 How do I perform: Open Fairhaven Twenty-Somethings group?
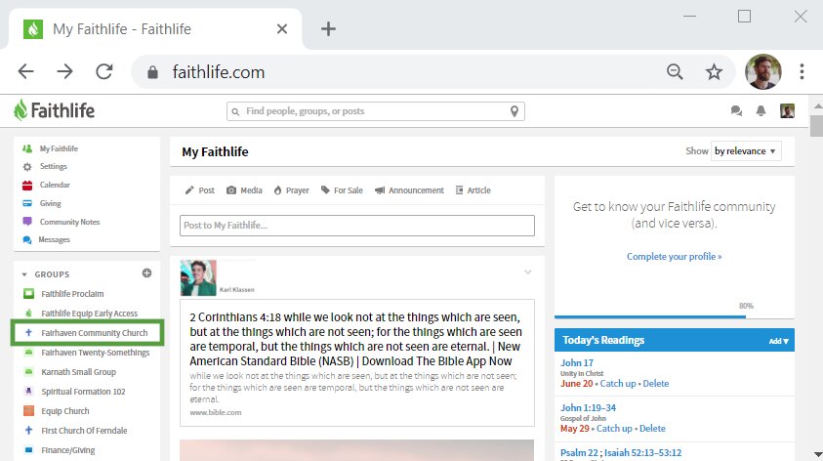[95, 353]
